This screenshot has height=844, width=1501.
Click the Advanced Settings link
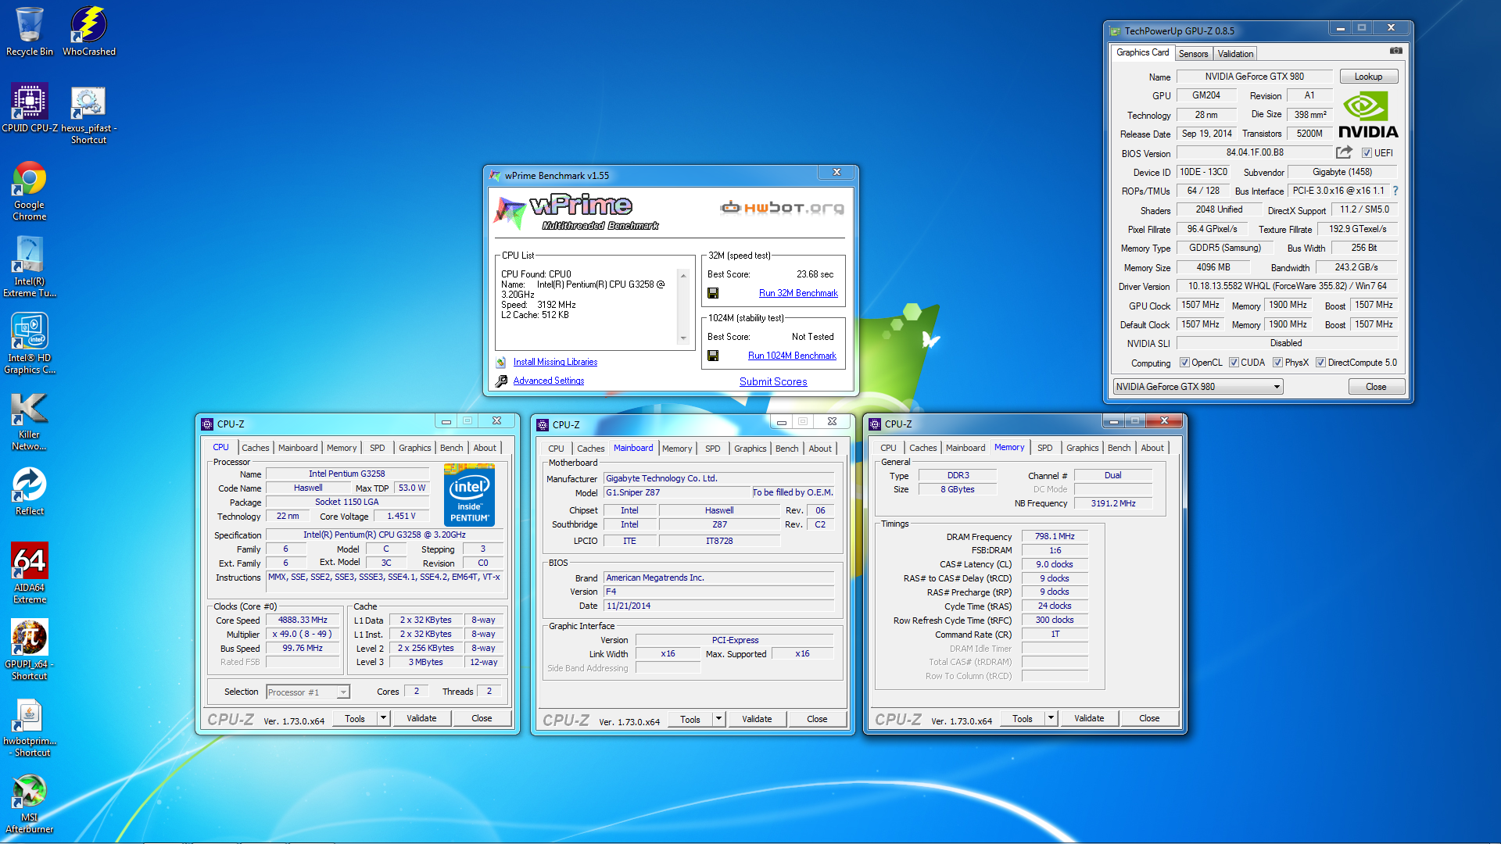click(549, 381)
